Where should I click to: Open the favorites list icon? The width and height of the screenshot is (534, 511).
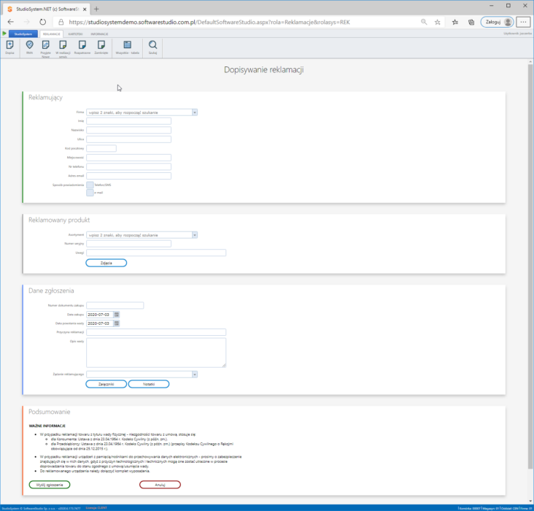pos(455,22)
